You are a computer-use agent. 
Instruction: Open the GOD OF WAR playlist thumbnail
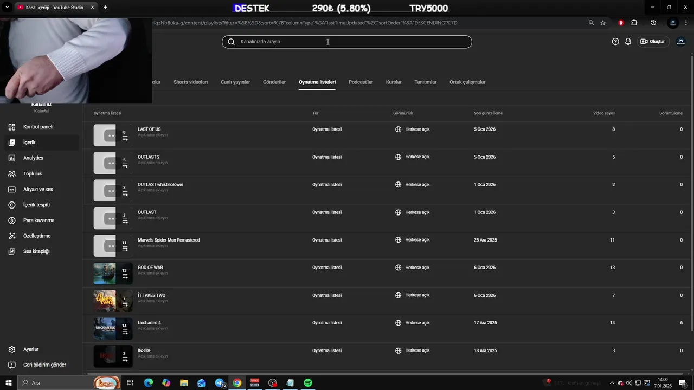[x=113, y=274]
